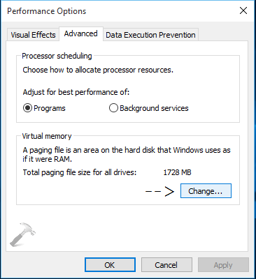The height and width of the screenshot is (279, 256).
Task: Select the Programs radio button
Action: click(x=27, y=108)
